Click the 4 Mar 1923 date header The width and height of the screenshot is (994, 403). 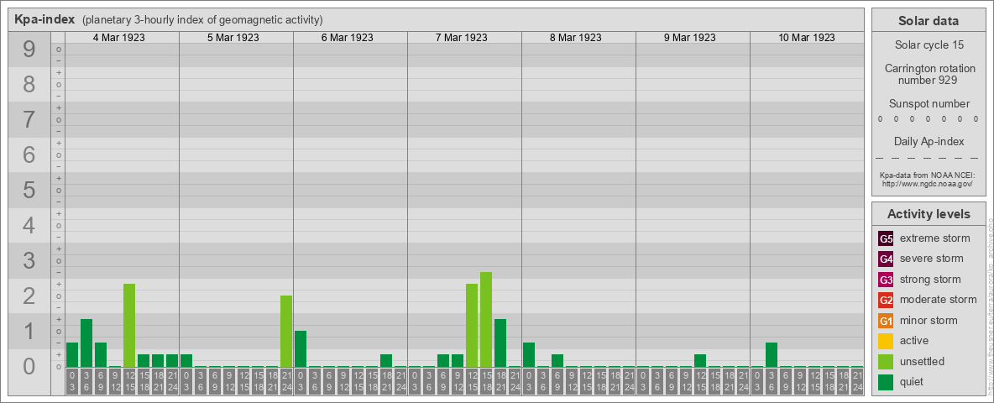point(118,38)
